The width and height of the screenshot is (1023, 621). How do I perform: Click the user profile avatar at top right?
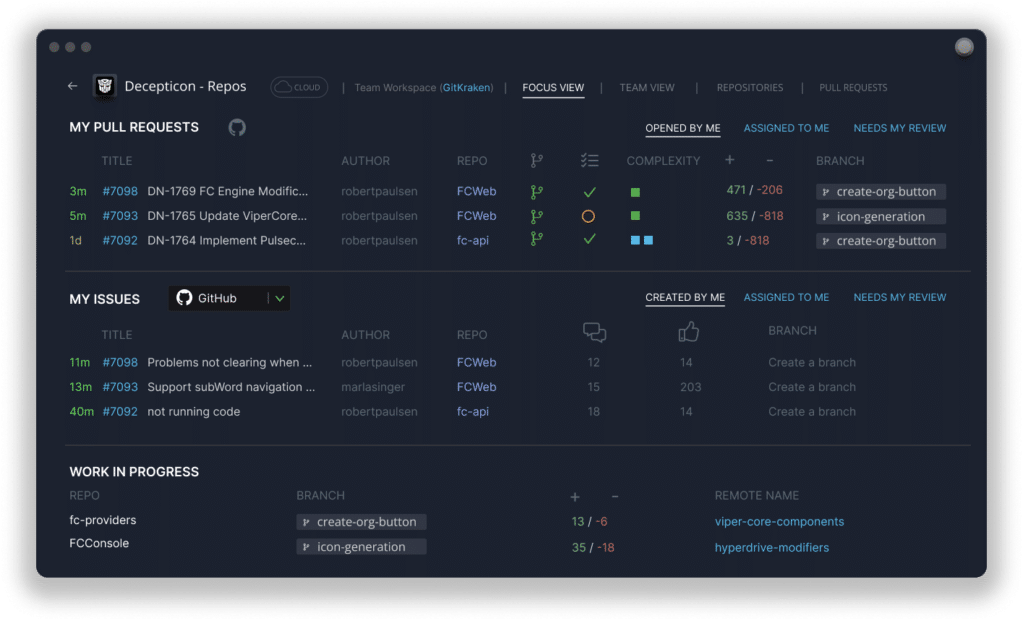[x=964, y=47]
